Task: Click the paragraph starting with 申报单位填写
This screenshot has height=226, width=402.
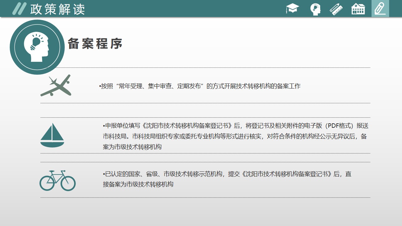Action: [x=236, y=136]
